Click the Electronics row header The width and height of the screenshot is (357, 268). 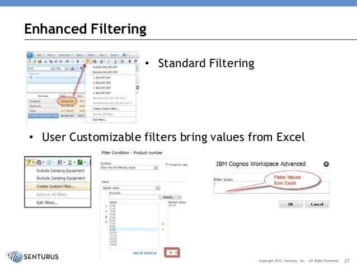43,106
